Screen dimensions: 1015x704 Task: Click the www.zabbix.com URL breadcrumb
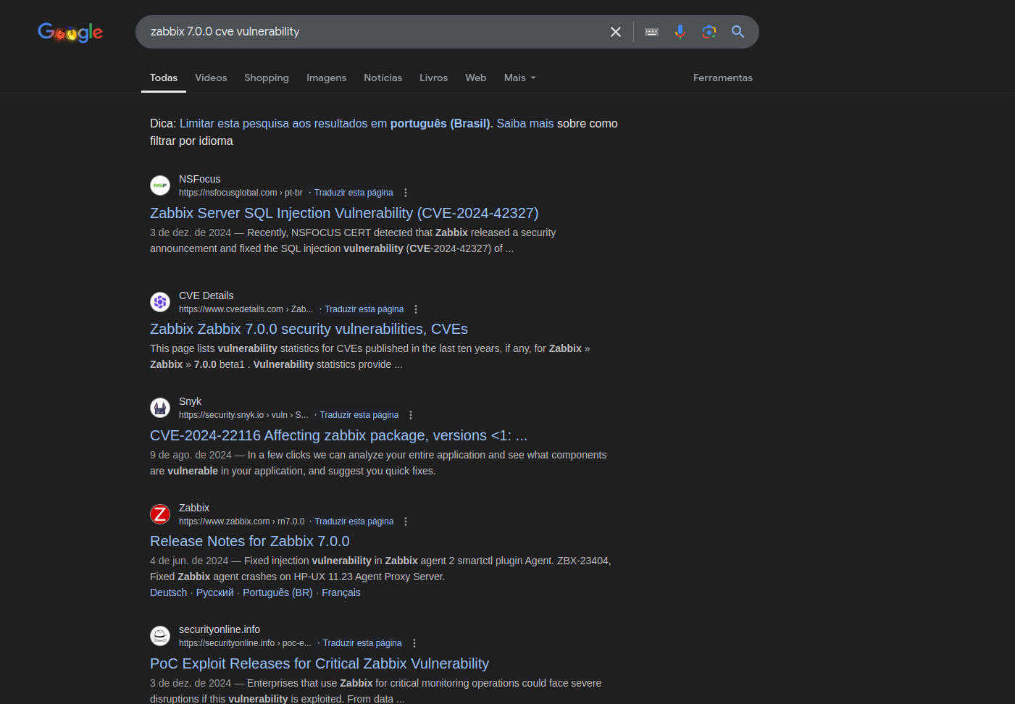pos(242,521)
